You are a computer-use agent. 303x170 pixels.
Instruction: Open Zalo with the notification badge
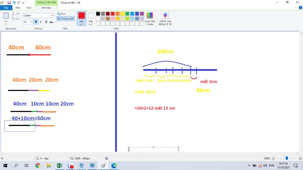70,166
